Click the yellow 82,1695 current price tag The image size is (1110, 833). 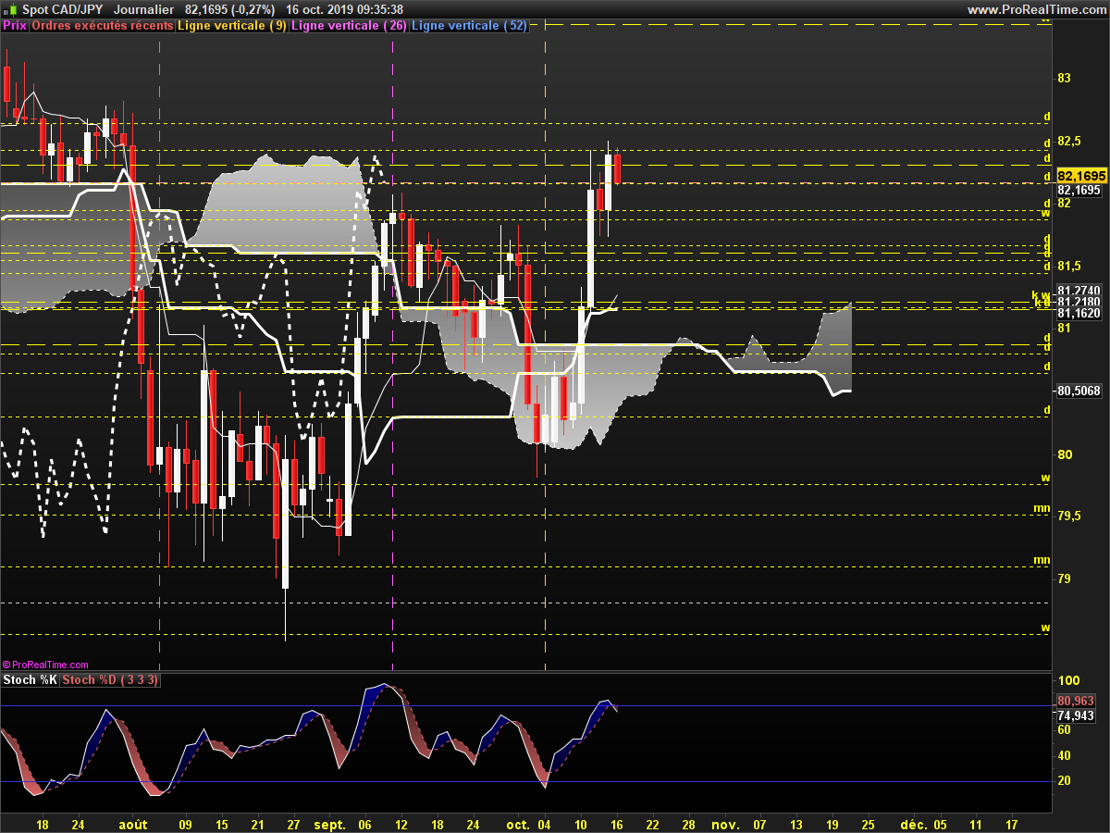(1079, 175)
